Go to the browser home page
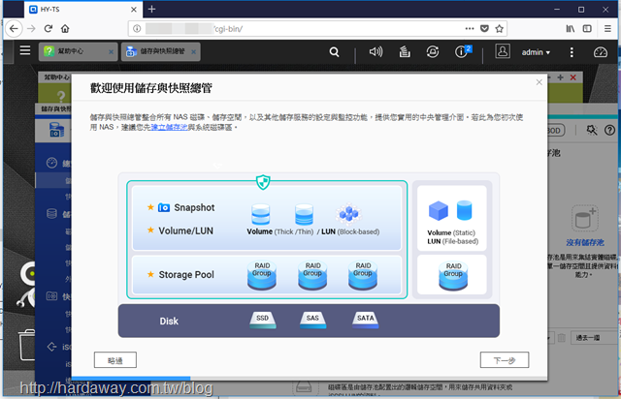The width and height of the screenshot is (621, 399). pos(65,28)
